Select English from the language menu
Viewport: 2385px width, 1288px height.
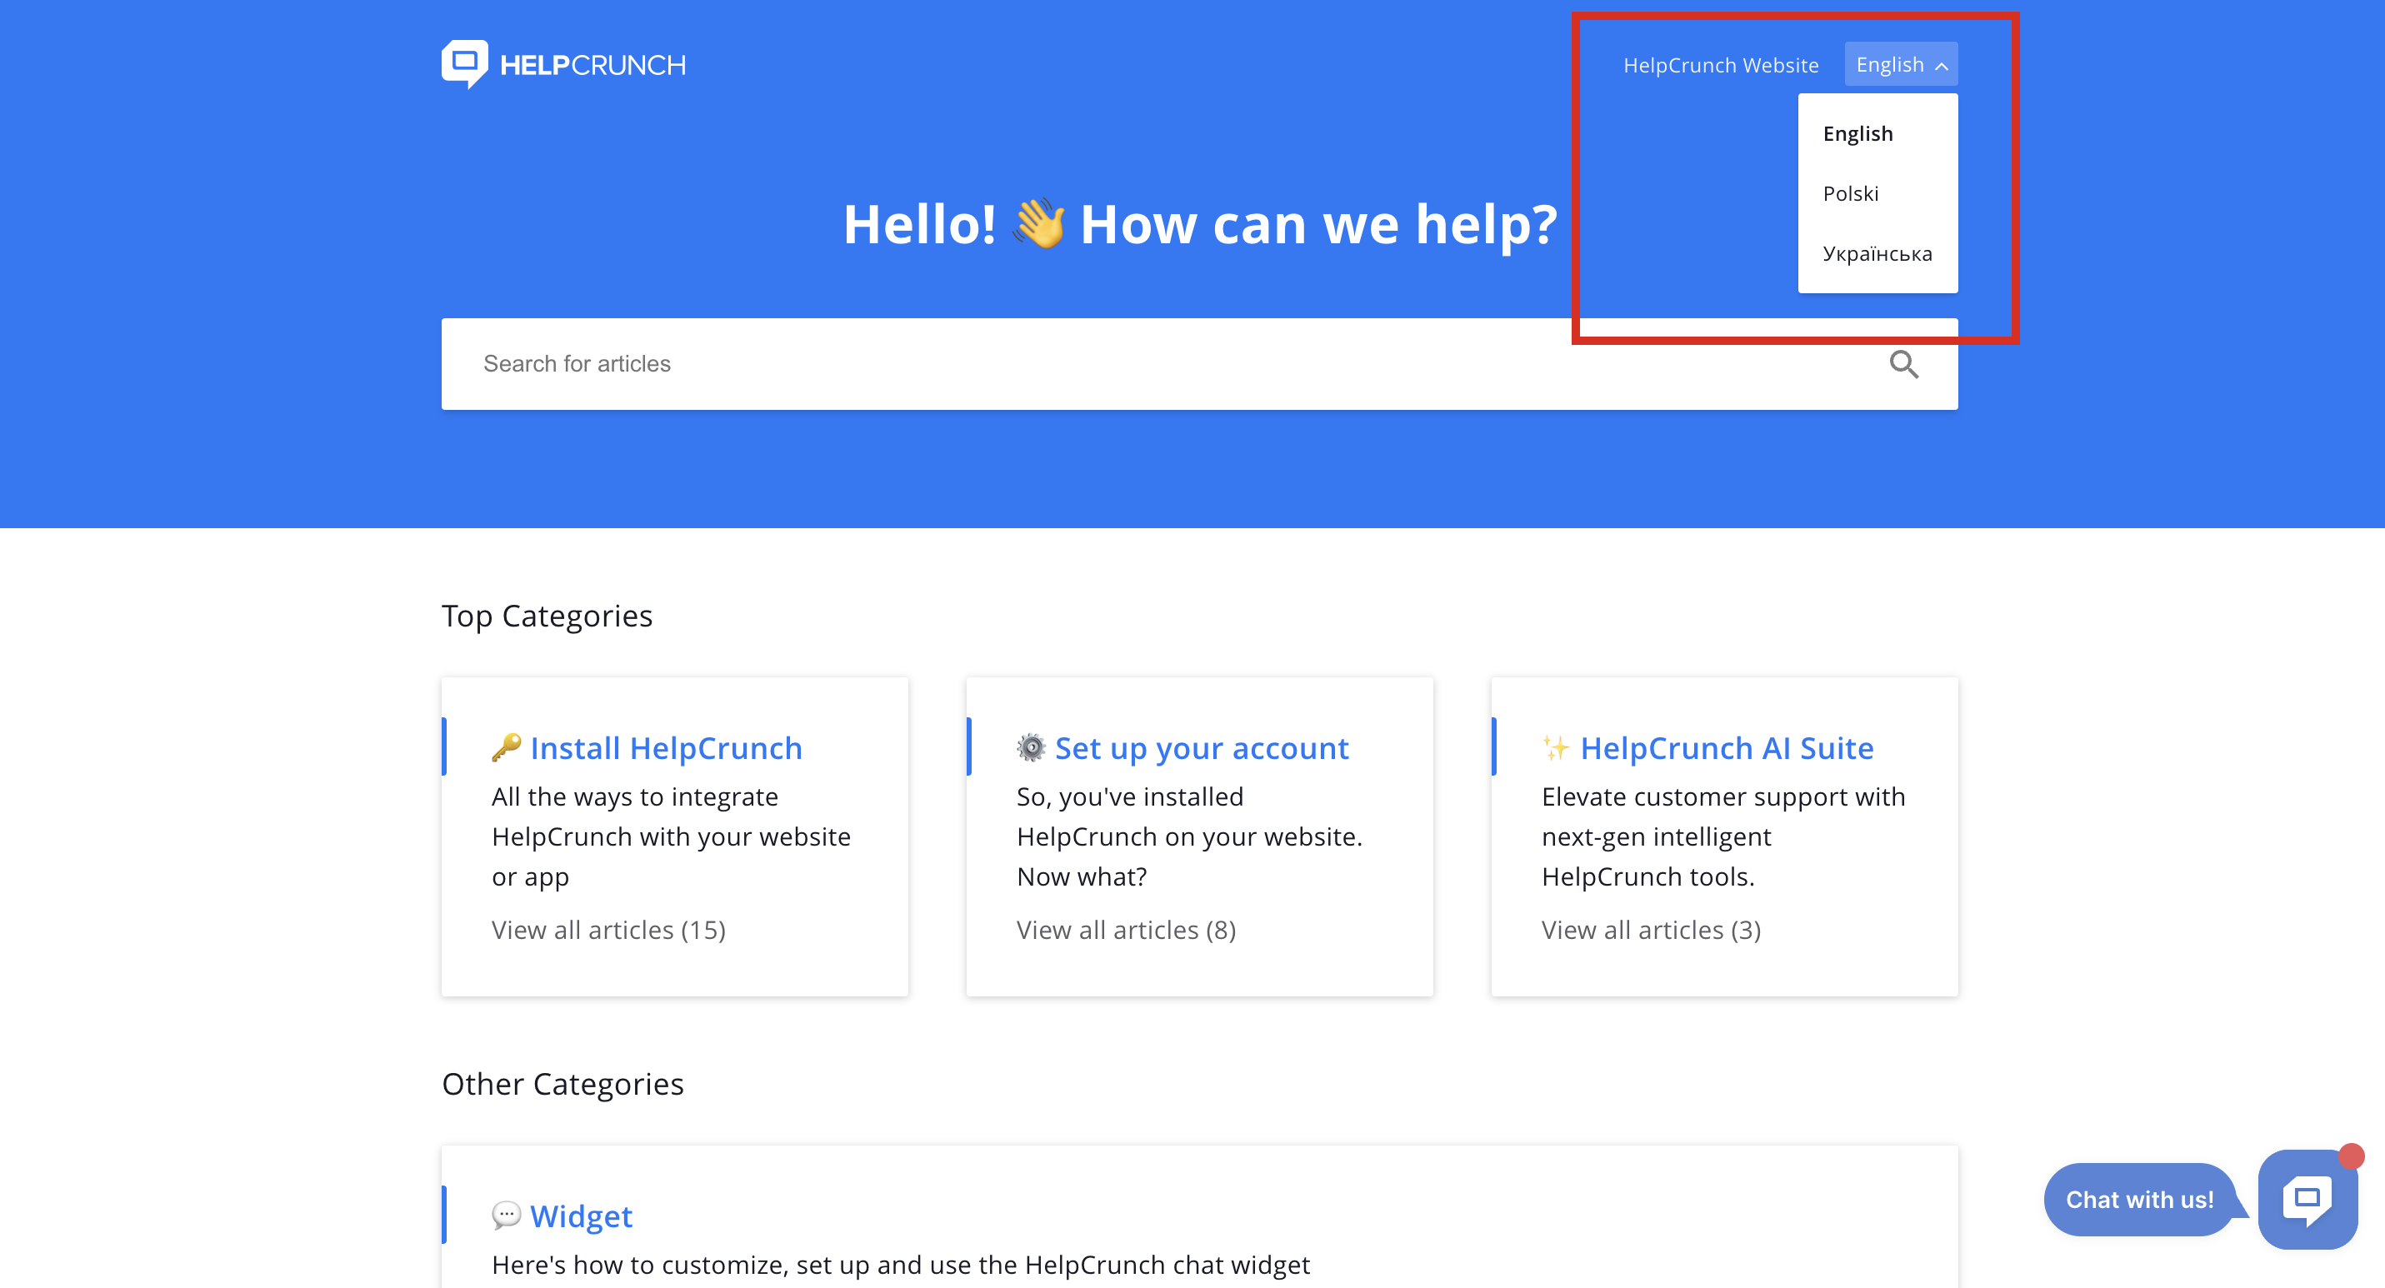(1857, 134)
